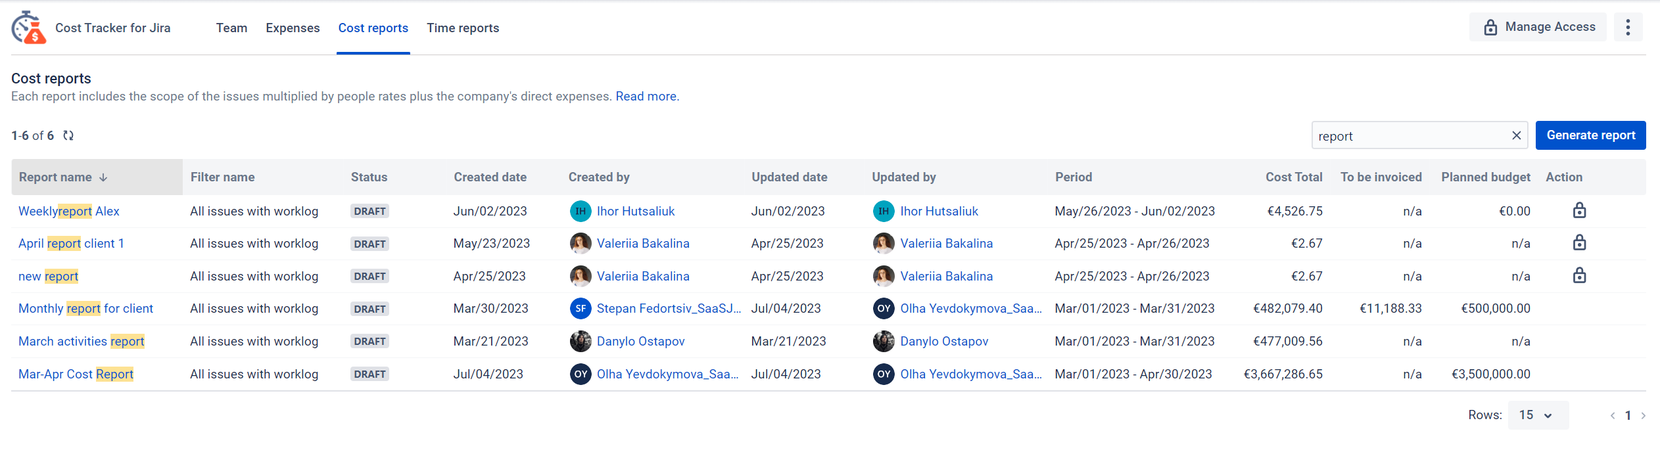The image size is (1660, 452).
Task: Click Danylo Ostapov creator avatar
Action: 581,341
